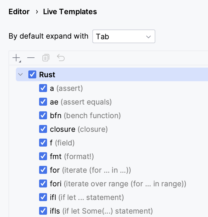Click the Remove template minus icon
The image size is (208, 217).
[31, 58]
